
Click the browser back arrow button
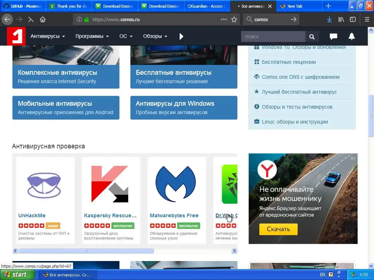coord(7,19)
